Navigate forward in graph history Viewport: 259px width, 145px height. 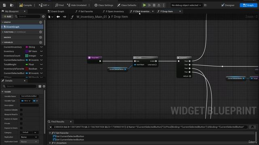(65, 17)
